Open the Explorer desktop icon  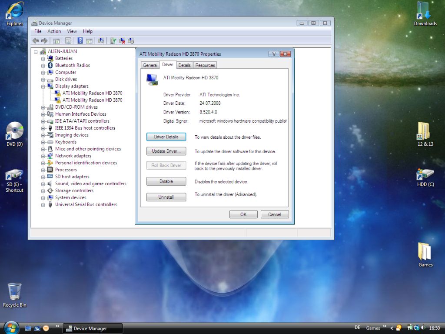pos(14,14)
